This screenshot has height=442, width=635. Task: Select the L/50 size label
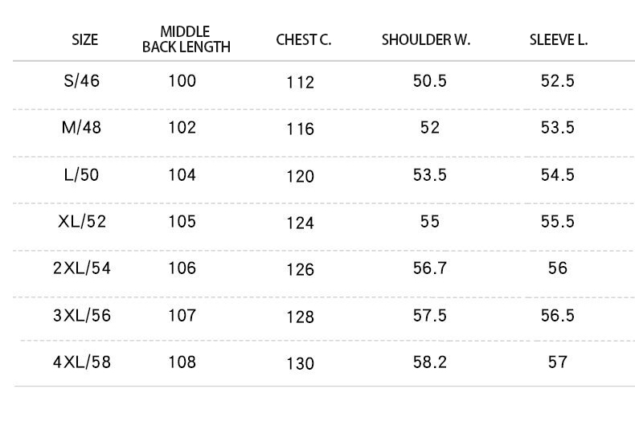click(81, 175)
